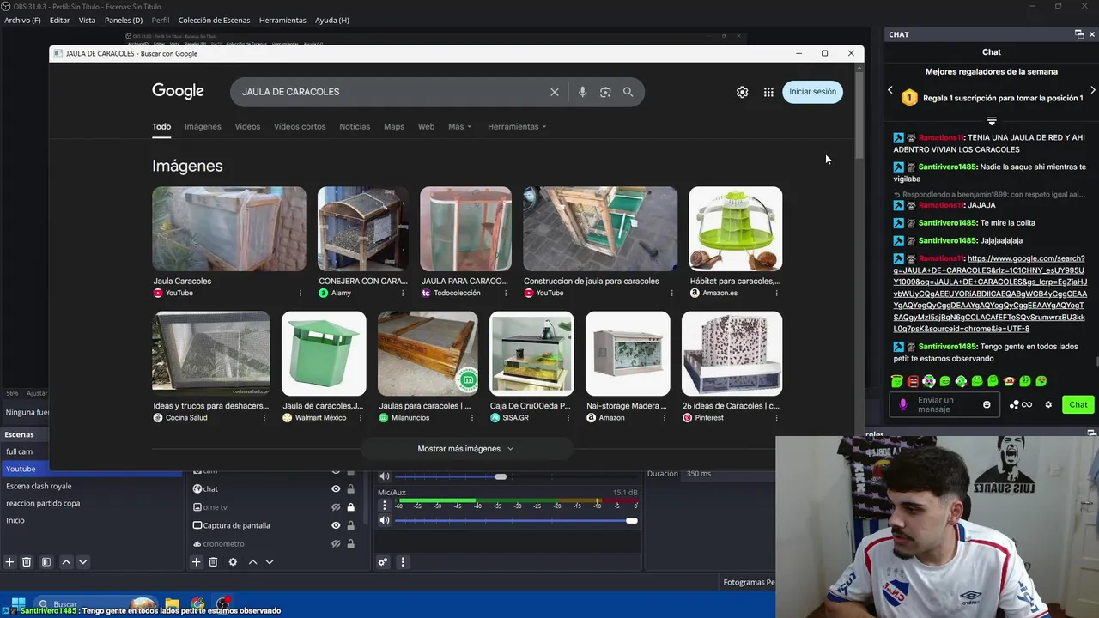1099x618 pixels.
Task: Send message with green Chat button
Action: tap(1078, 404)
